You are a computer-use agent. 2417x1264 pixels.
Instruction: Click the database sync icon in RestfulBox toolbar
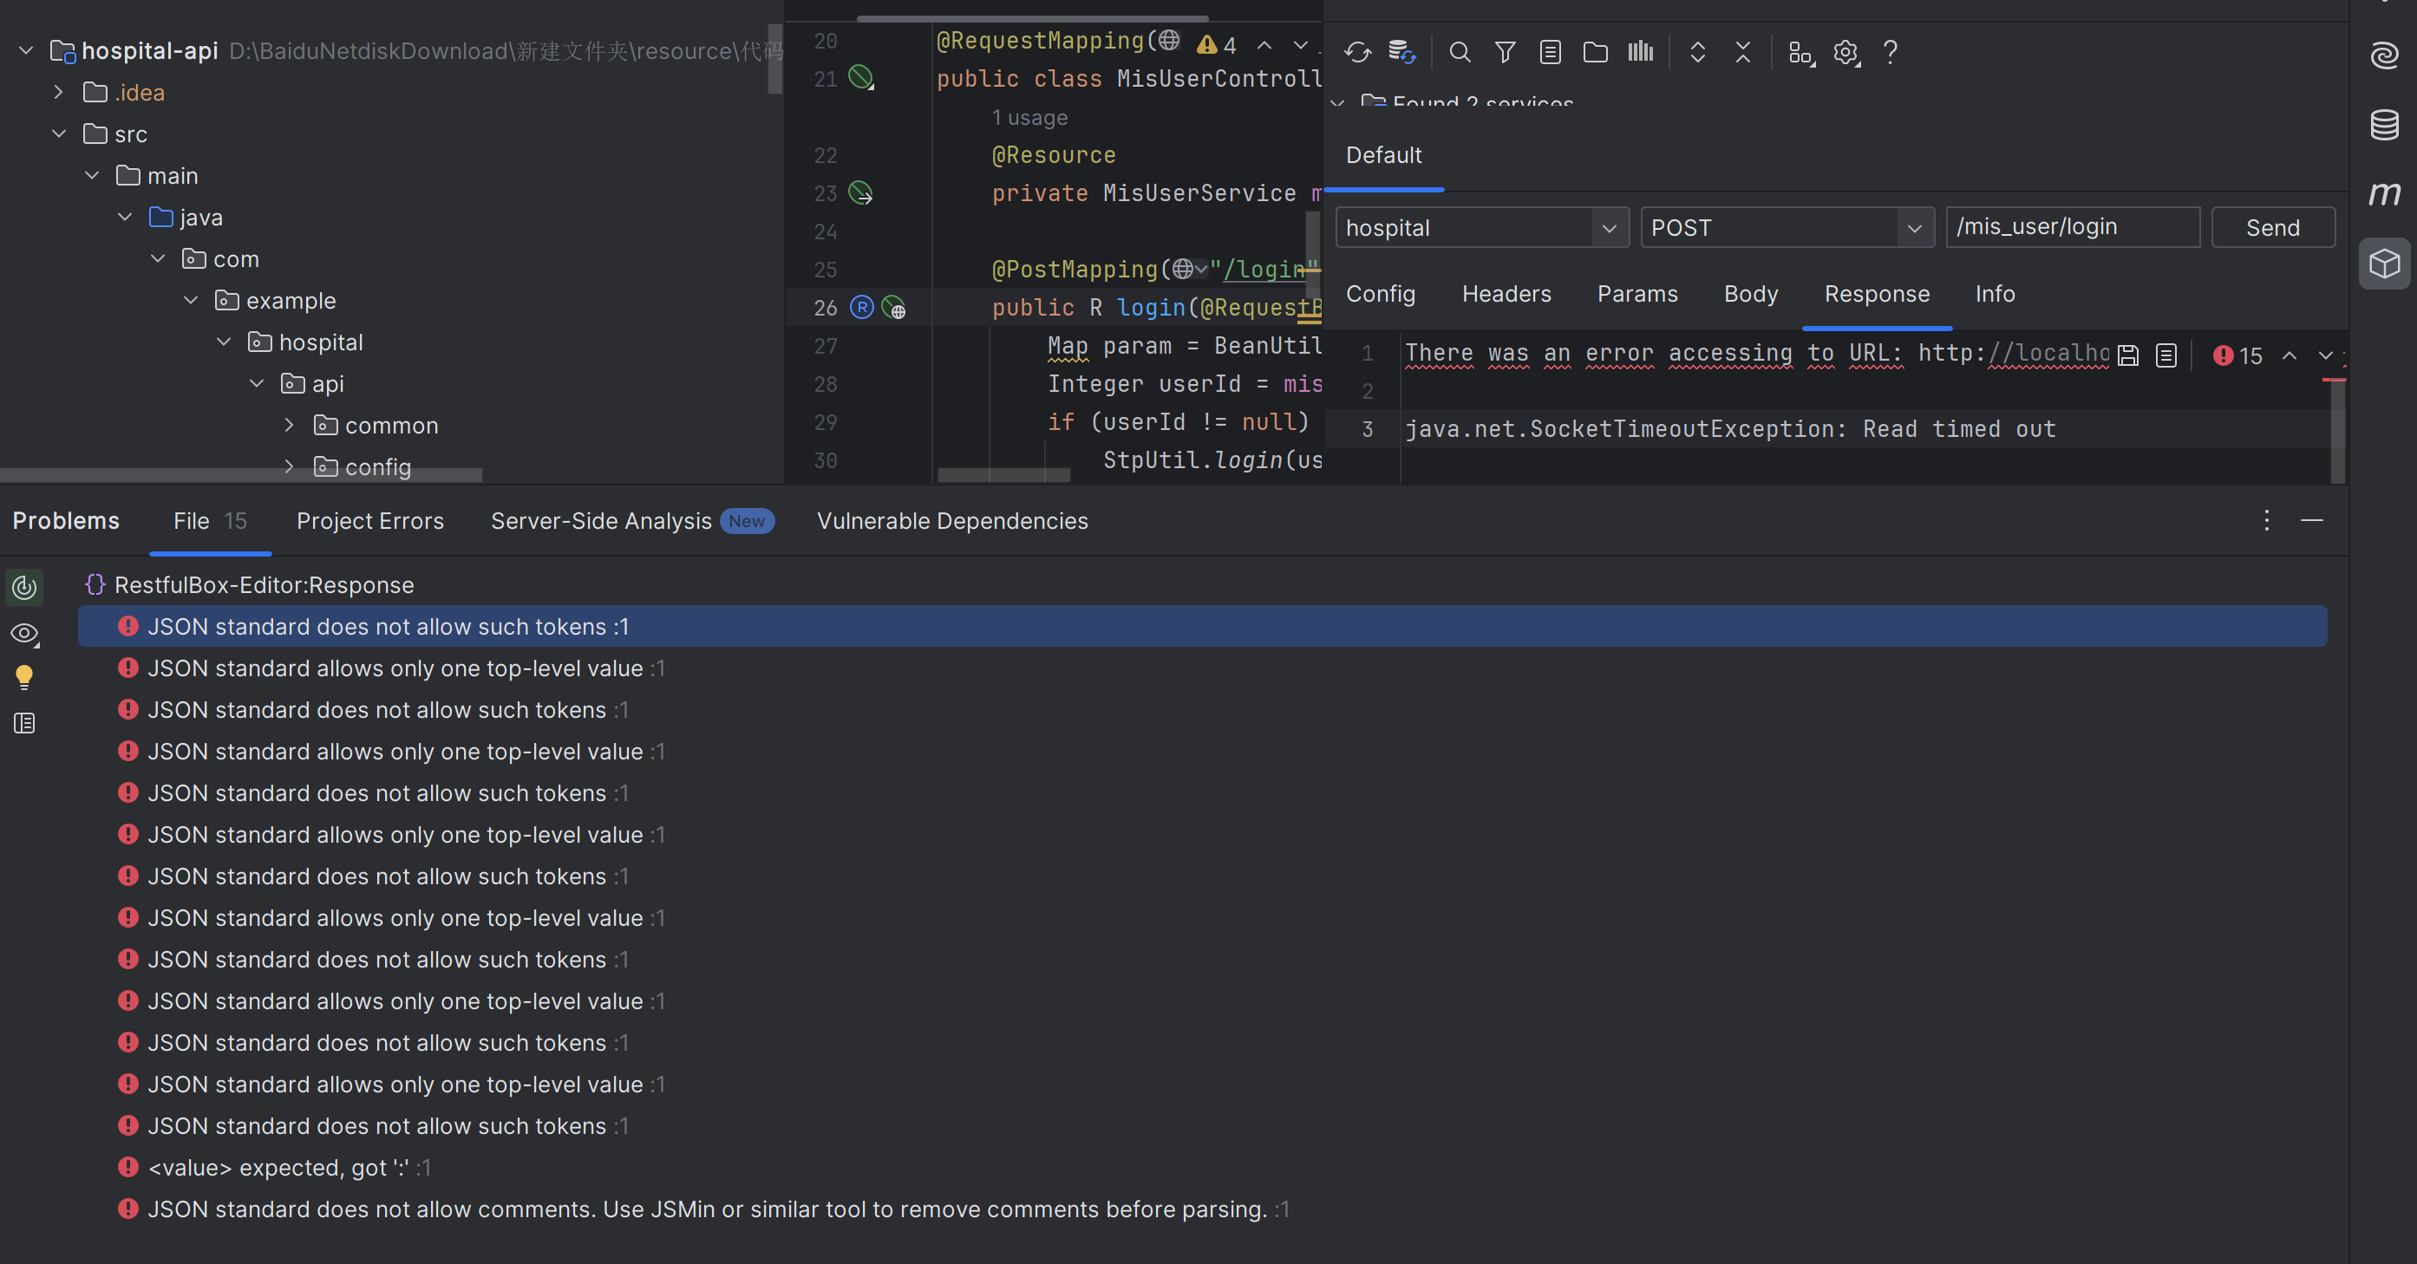[1401, 53]
